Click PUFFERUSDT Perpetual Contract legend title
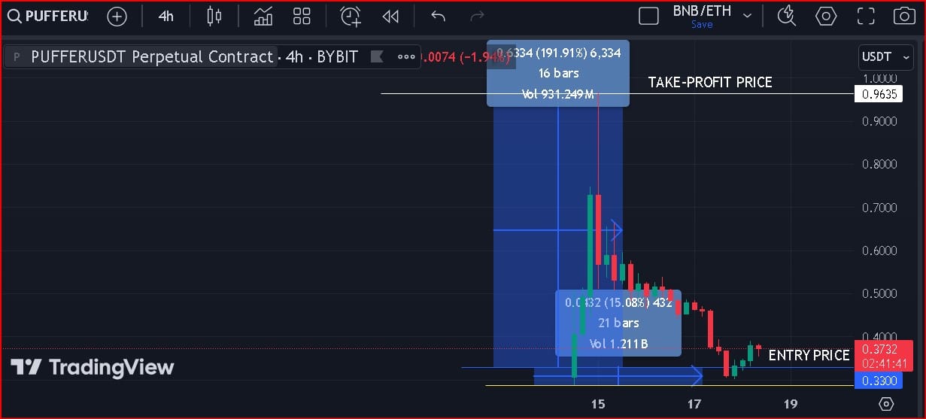The image size is (926, 419). point(152,56)
